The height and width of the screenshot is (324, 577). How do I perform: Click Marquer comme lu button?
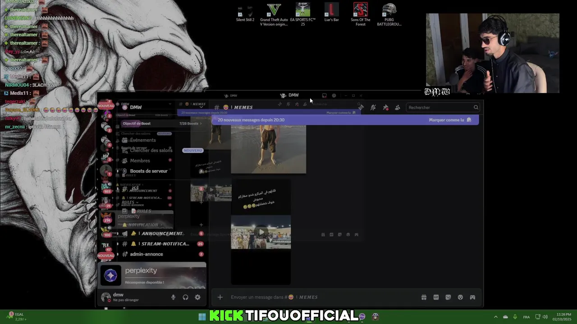pyautogui.click(x=450, y=120)
